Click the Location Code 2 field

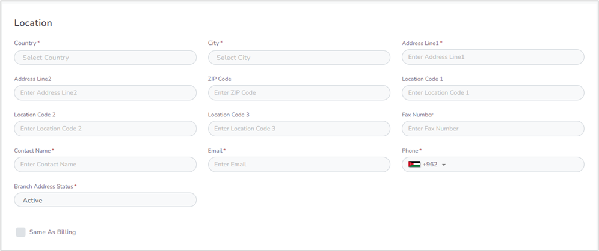pos(105,129)
